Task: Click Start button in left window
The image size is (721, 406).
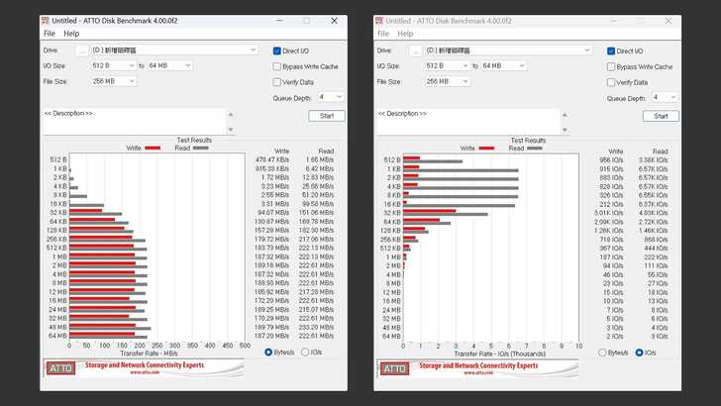Action: coord(327,116)
